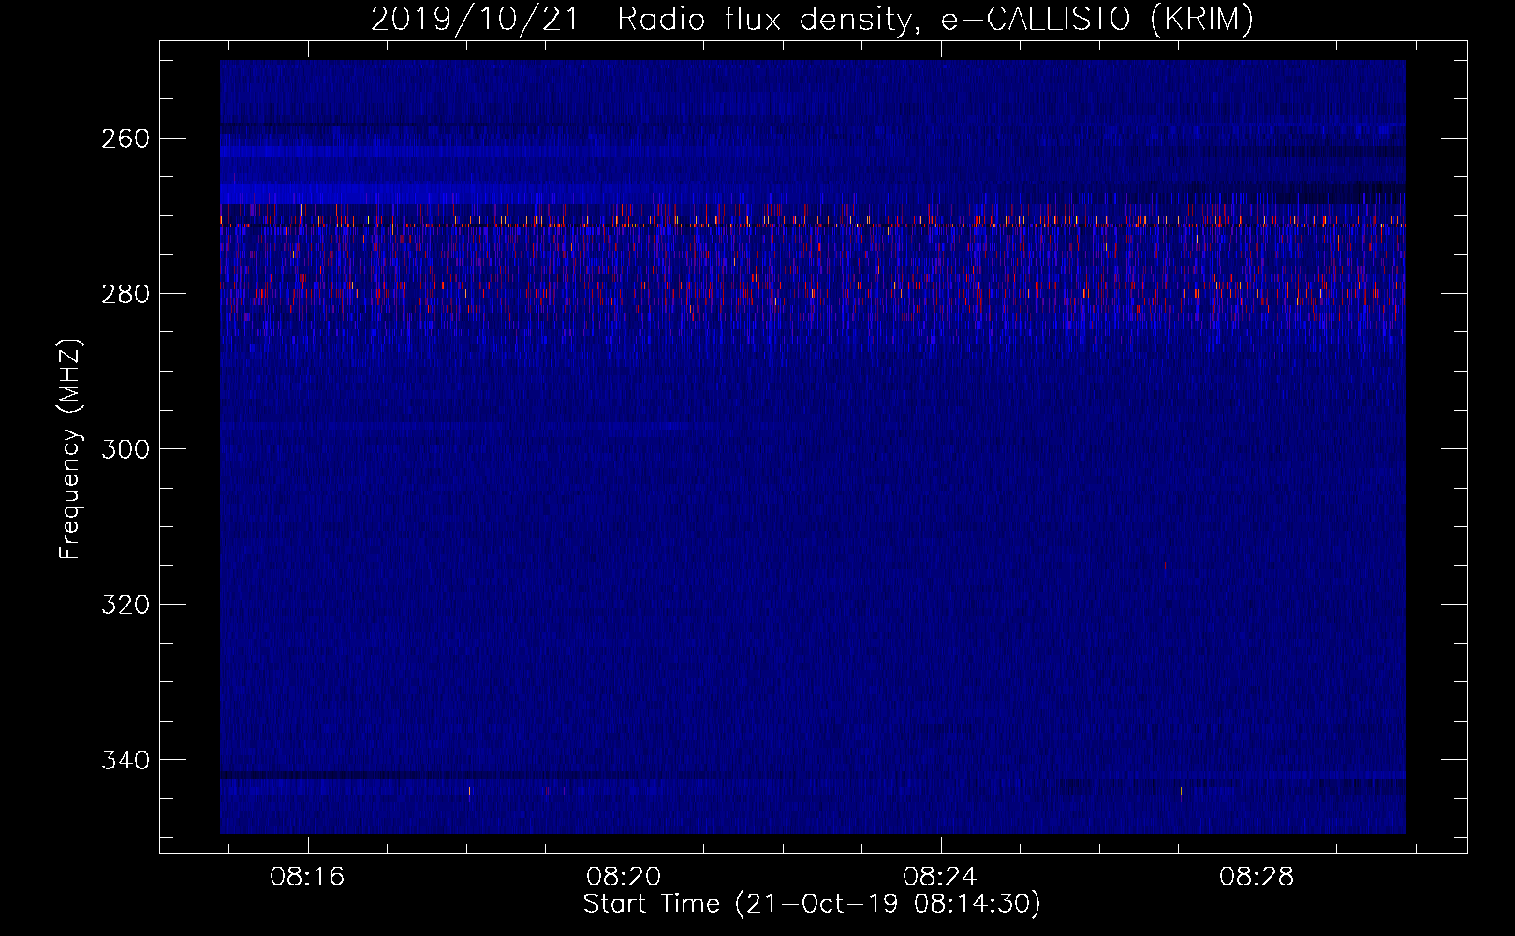Click the 'Start Time (21-Oct-19 08:14:30)' label

pos(812,904)
